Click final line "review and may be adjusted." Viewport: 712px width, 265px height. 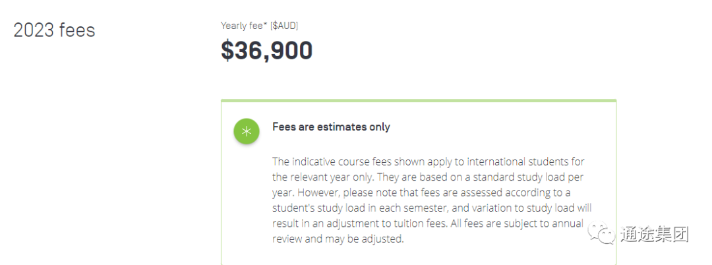[x=338, y=239]
